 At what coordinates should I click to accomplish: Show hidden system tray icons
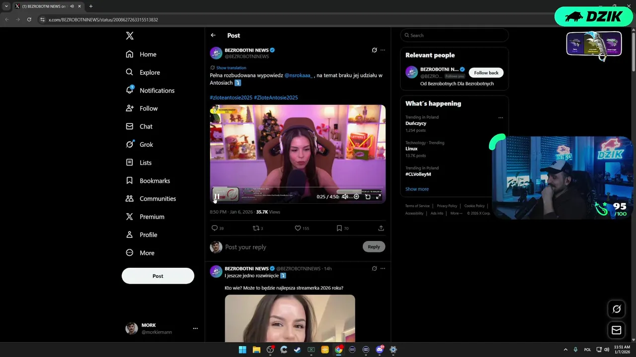pyautogui.click(x=565, y=350)
